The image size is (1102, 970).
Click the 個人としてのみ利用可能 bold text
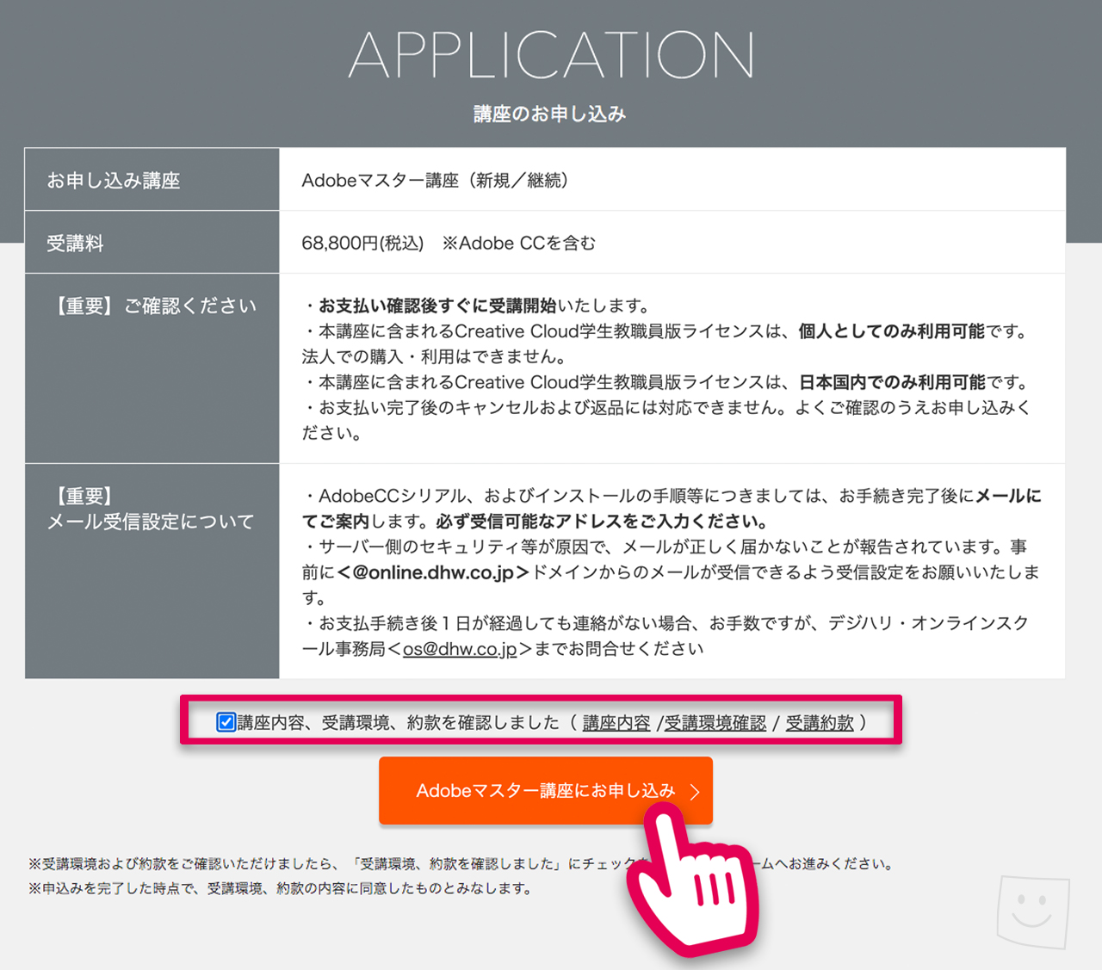pyautogui.click(x=891, y=331)
